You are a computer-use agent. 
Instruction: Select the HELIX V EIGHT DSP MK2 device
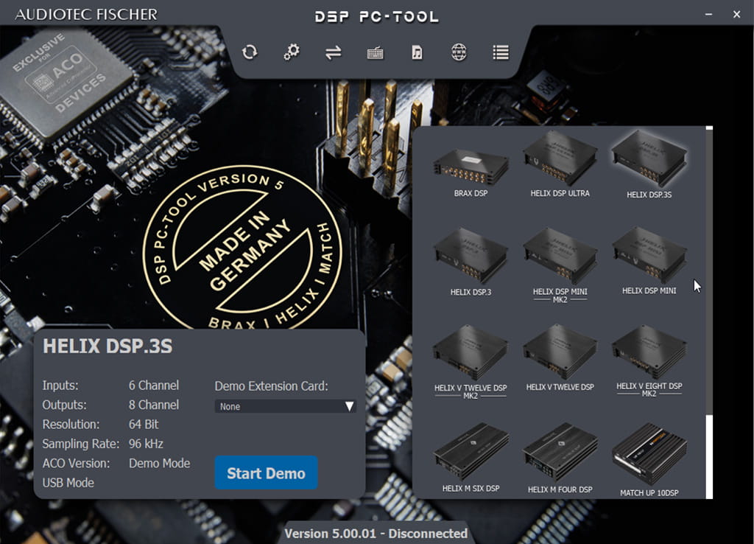649,361
